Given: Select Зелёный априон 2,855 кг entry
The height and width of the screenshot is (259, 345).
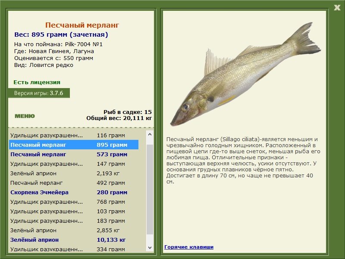Looking at the screenshot, I should pos(74,230).
